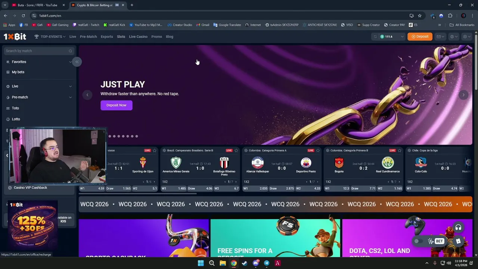Select the last banner carousel dot

[x=137, y=136]
